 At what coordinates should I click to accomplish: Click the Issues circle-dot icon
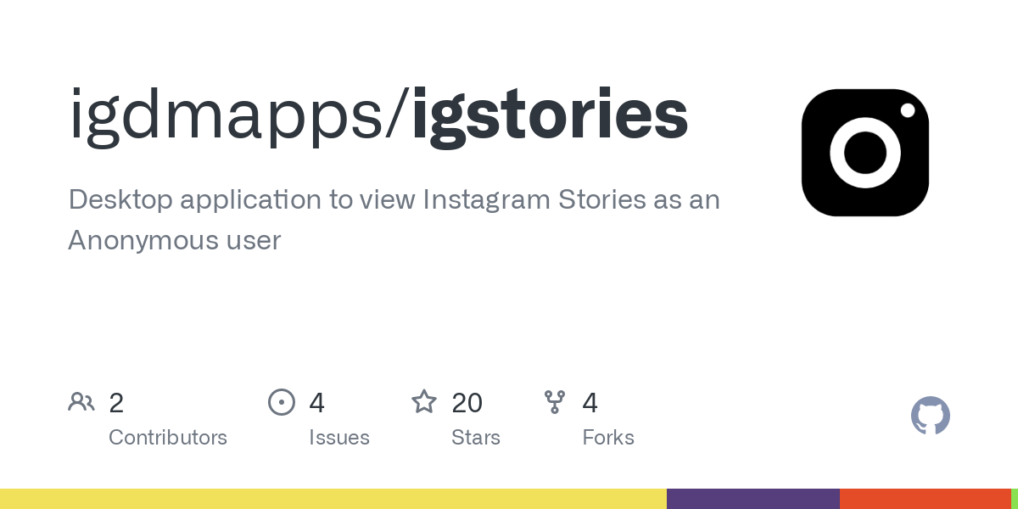tap(282, 402)
